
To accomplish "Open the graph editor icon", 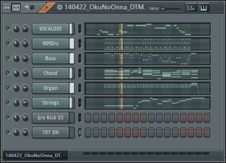I will pos(191,8).
